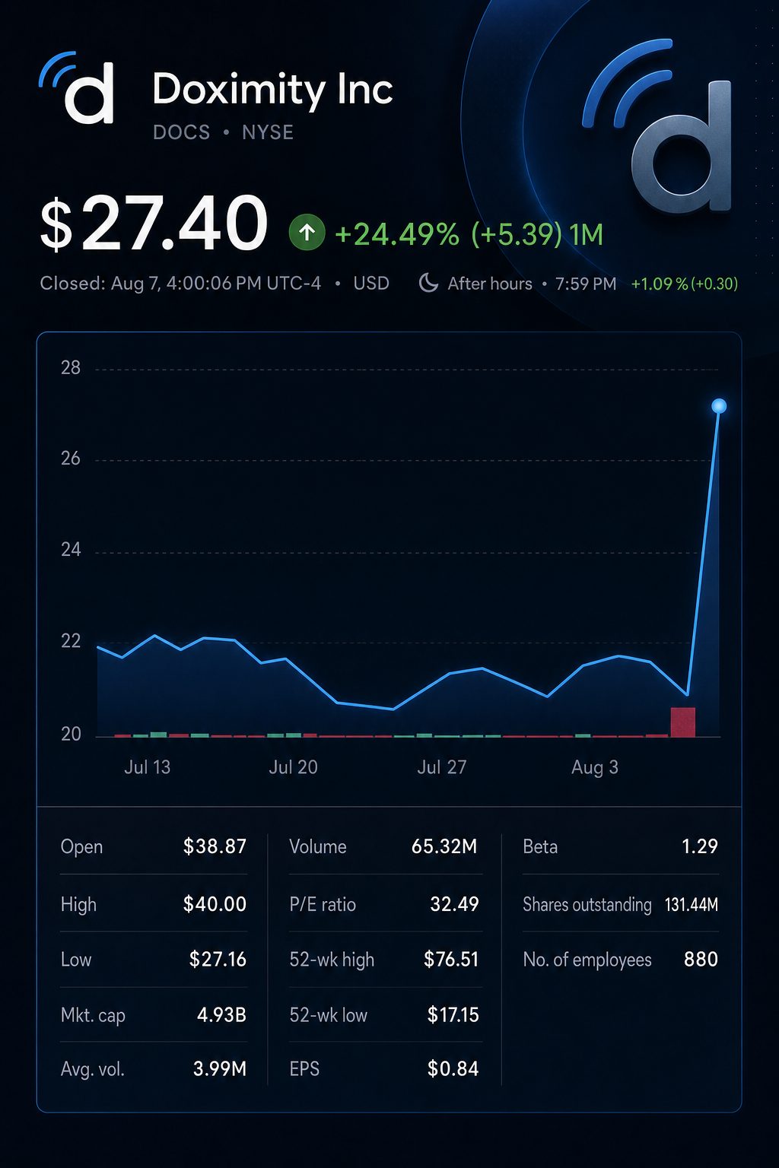Click the large red volume bar

pyautogui.click(x=682, y=722)
